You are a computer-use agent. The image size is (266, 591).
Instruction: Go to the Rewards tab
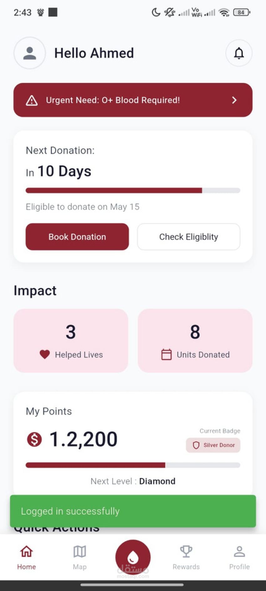[186, 557]
